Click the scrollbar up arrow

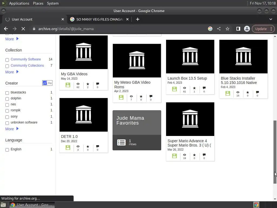click(x=275, y=36)
